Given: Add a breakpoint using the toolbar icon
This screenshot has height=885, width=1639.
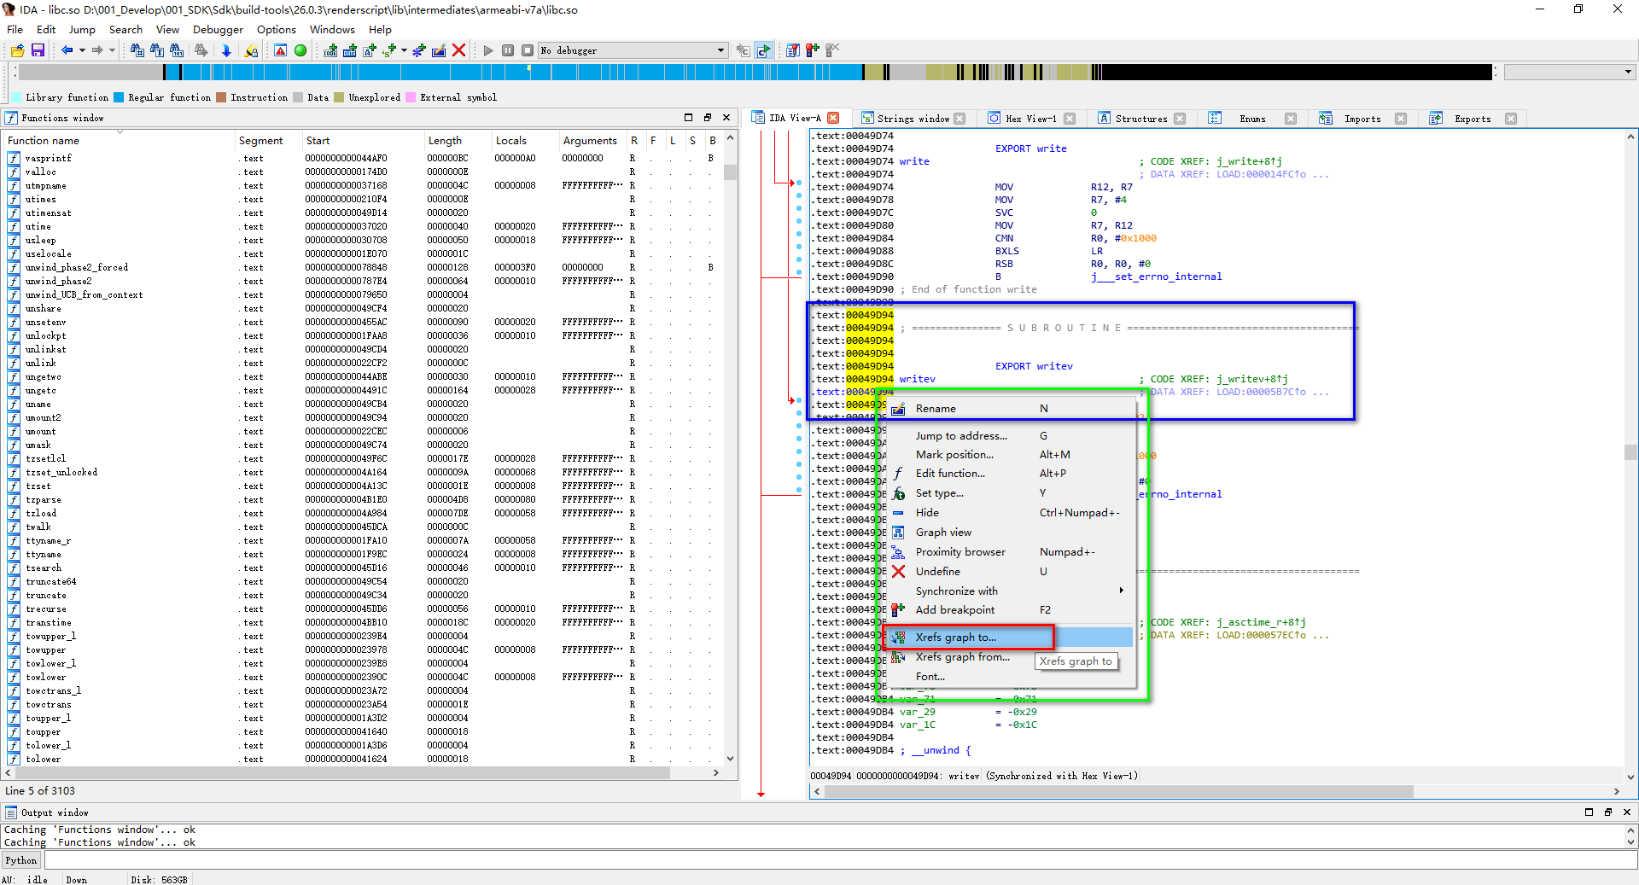Looking at the screenshot, I should click(x=811, y=50).
